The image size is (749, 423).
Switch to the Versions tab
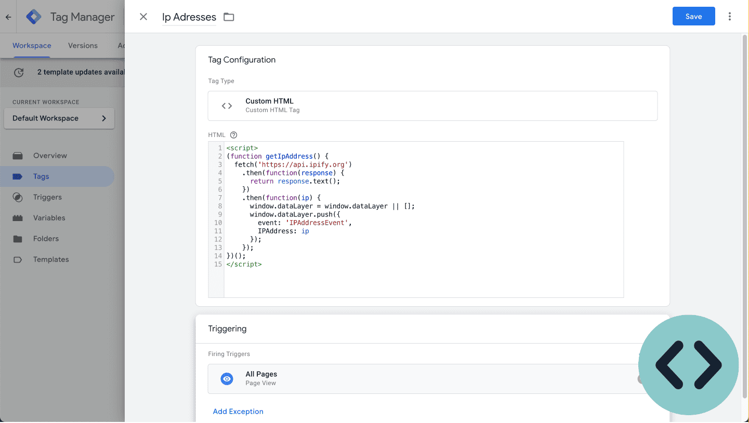coord(83,46)
